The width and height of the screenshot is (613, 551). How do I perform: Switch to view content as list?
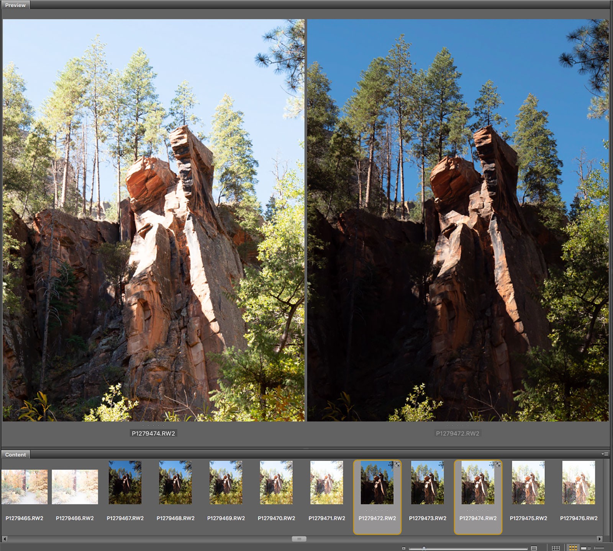click(x=599, y=548)
